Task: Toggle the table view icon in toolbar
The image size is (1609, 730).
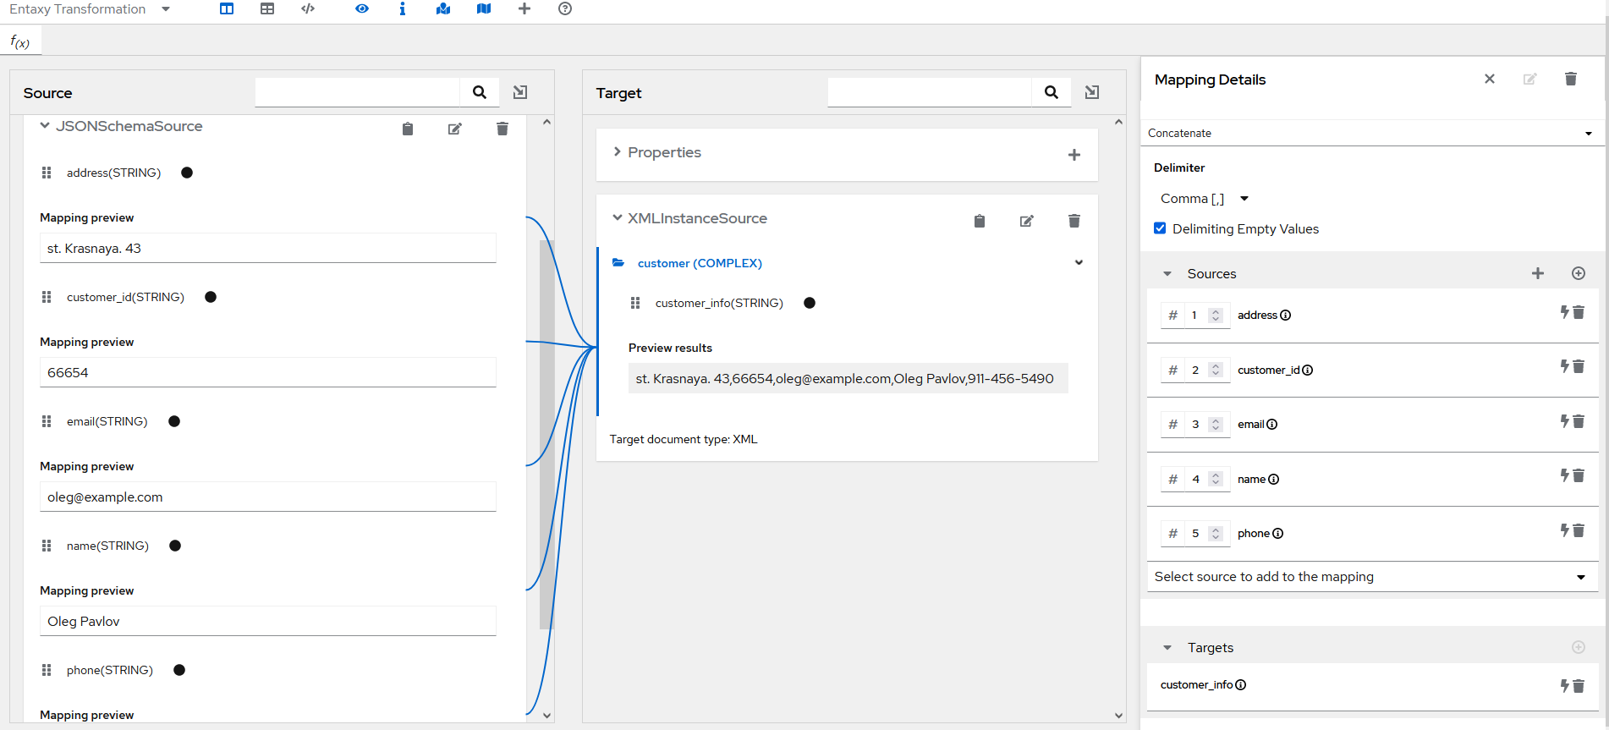Action: click(x=267, y=8)
